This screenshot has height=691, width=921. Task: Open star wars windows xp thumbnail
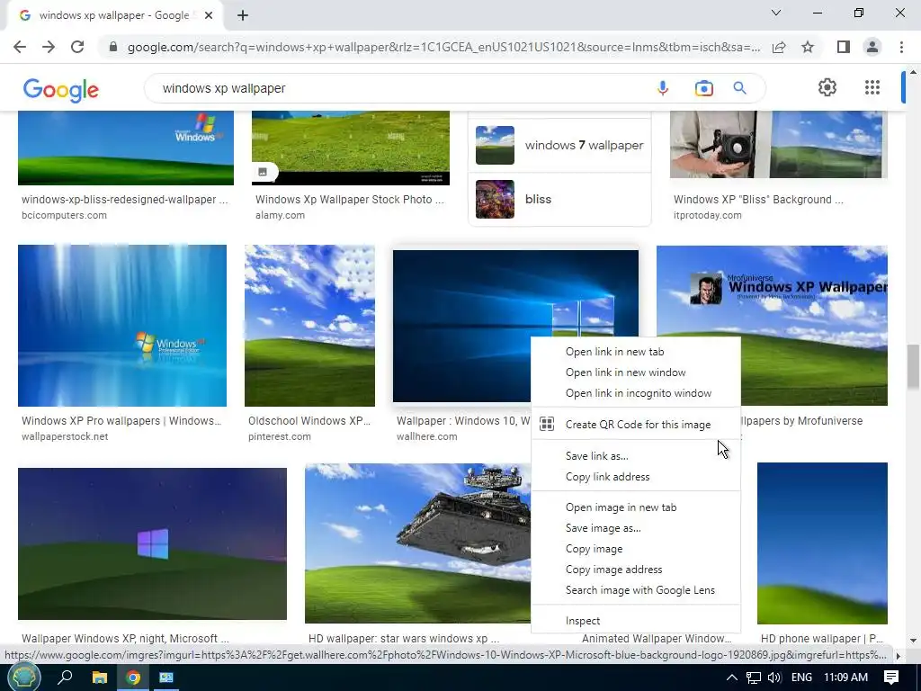(417, 543)
